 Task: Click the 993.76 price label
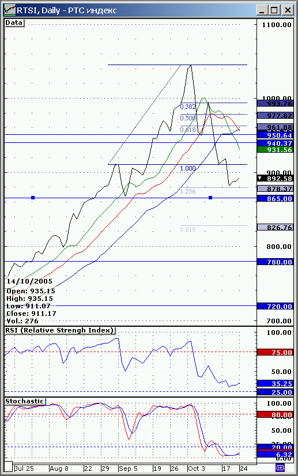tap(275, 104)
